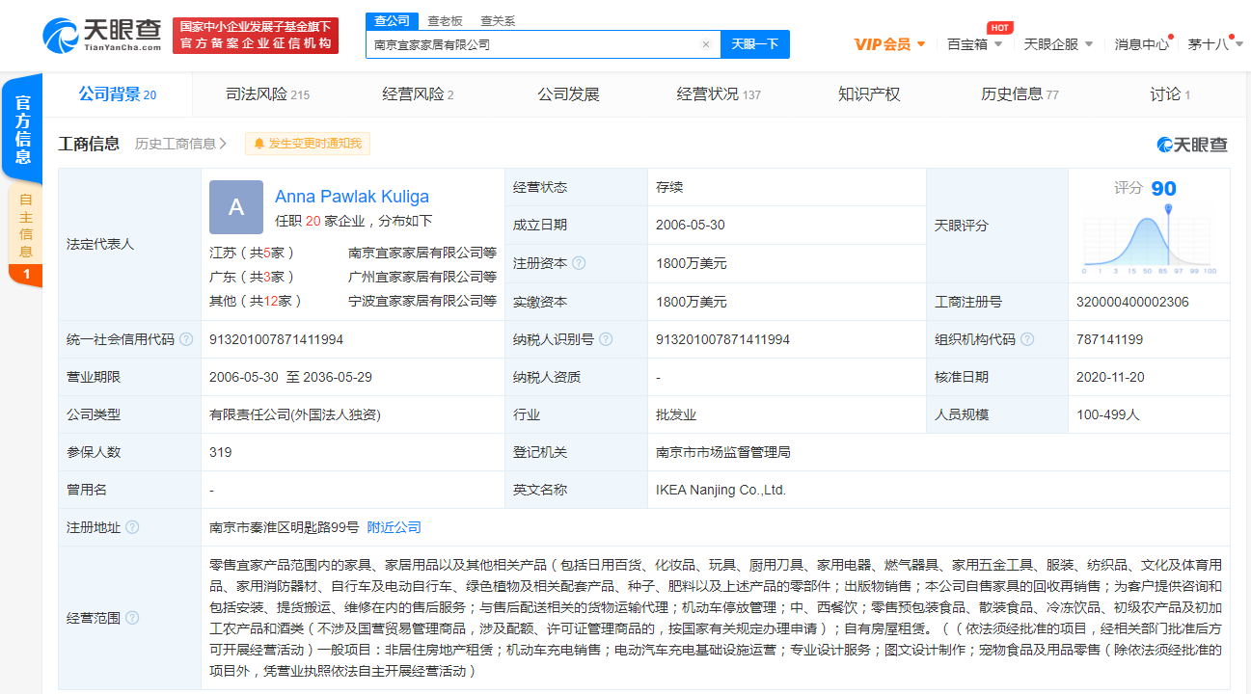Image resolution: width=1251 pixels, height=694 pixels.
Task: Open the 自主信息 side tab
Action: pyautogui.click(x=25, y=225)
